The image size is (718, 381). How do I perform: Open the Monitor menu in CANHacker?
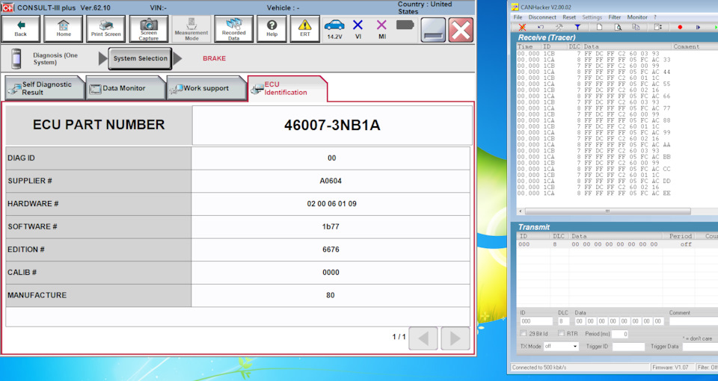(x=637, y=16)
